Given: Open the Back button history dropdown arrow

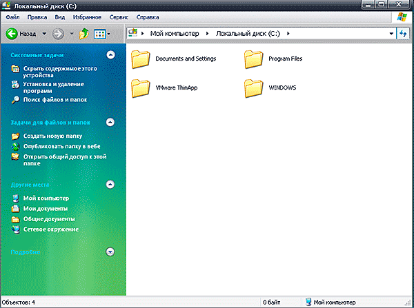Looking at the screenshot, I should [x=45, y=33].
